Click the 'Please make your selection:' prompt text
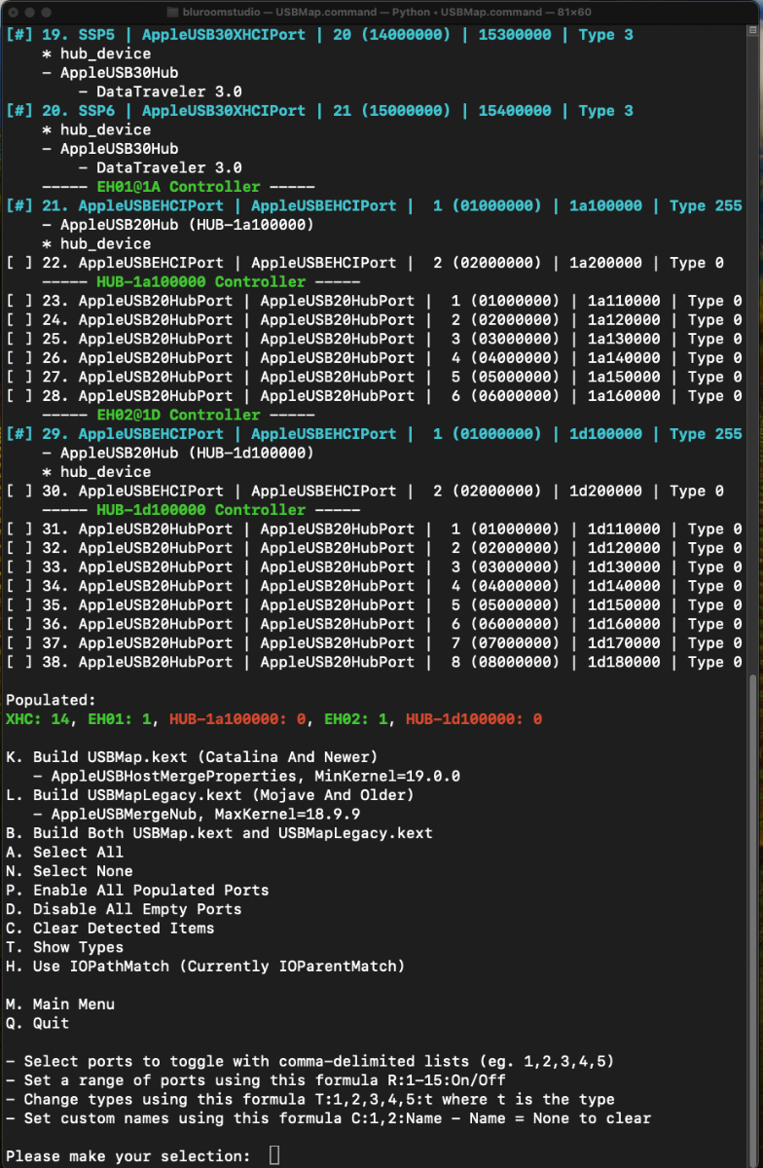This screenshot has height=1168, width=763. [128, 1155]
